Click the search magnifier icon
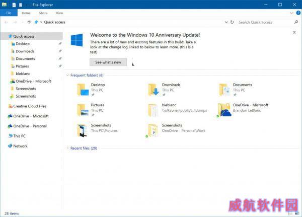The image size is (302, 217). tap(296, 22)
